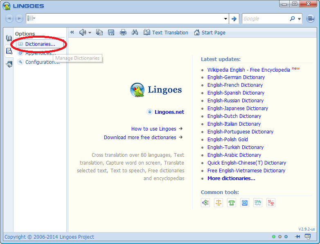Image resolution: width=320 pixels, height=244 pixels.
Task: Toggle the green status dot
Action: pyautogui.click(x=274, y=237)
